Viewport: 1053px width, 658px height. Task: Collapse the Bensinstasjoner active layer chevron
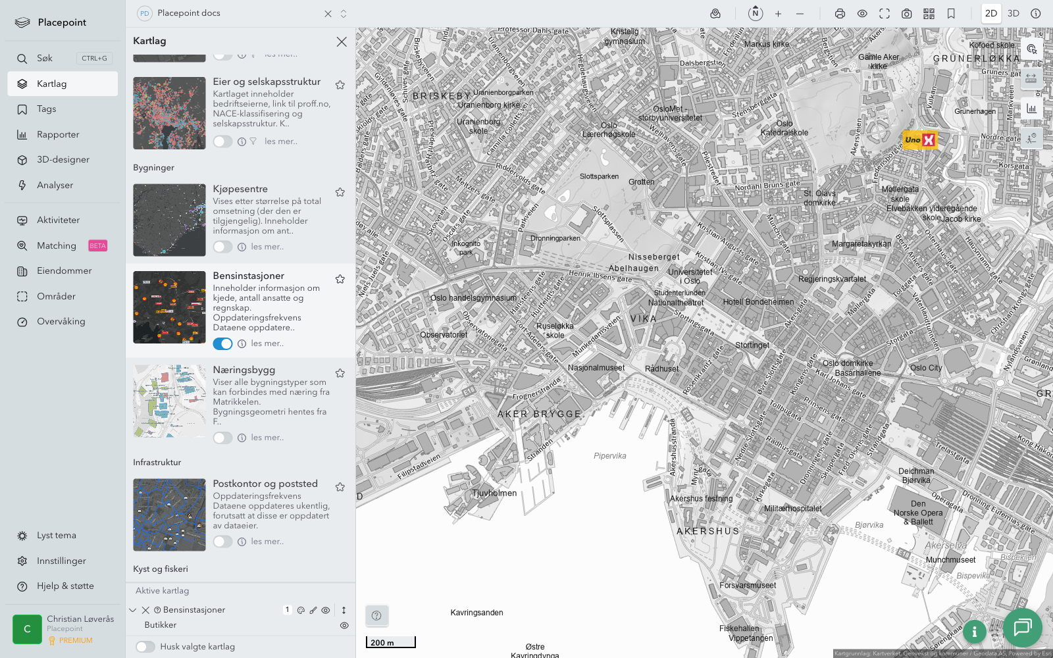pos(133,610)
